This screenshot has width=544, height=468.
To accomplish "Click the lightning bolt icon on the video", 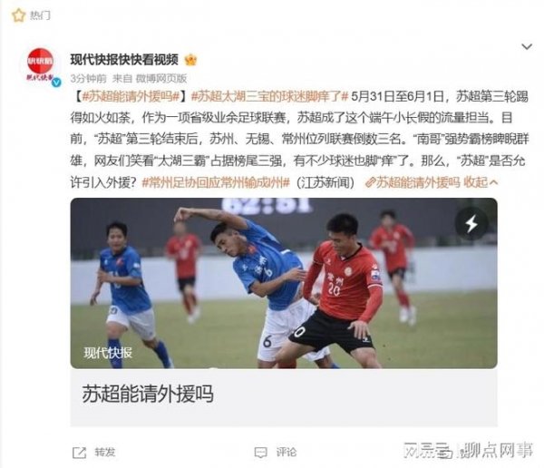I will (x=471, y=224).
